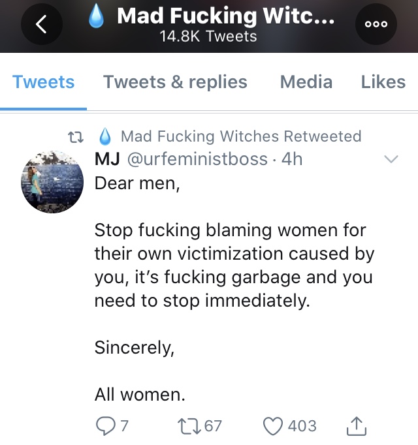Click the MJ display name

[x=106, y=159]
